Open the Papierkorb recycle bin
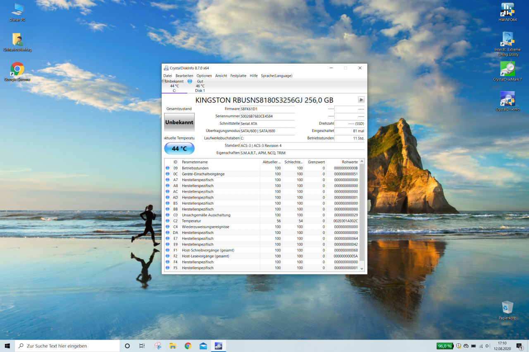Image resolution: width=529 pixels, height=352 pixels. (x=508, y=310)
